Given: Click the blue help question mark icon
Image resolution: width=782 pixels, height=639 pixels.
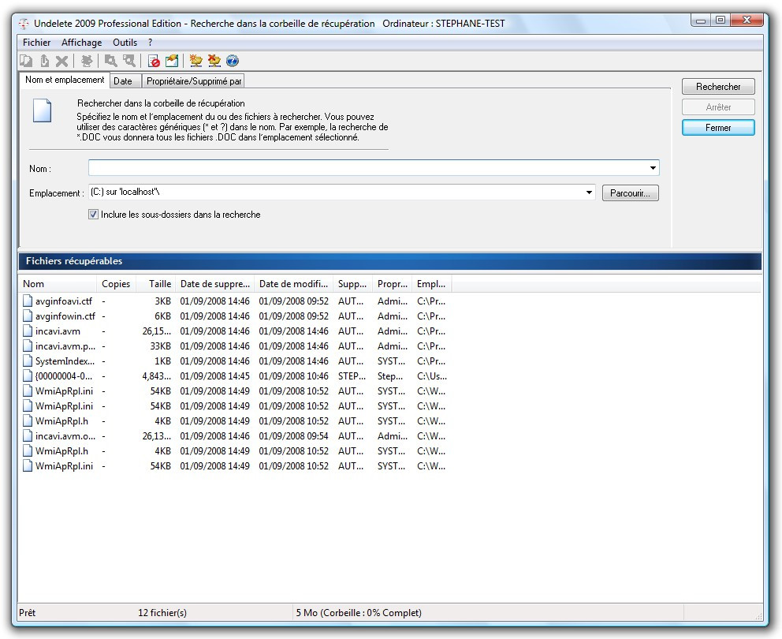Looking at the screenshot, I should point(233,61).
